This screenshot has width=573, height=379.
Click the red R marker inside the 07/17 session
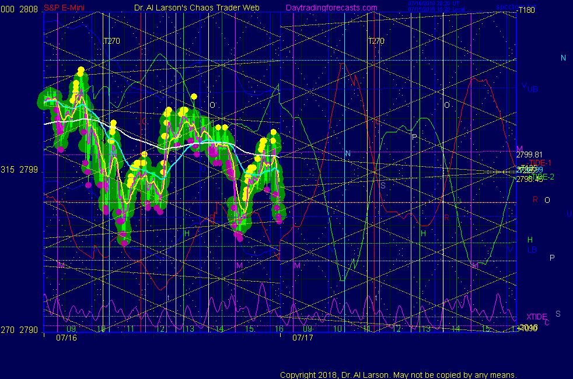[446, 218]
